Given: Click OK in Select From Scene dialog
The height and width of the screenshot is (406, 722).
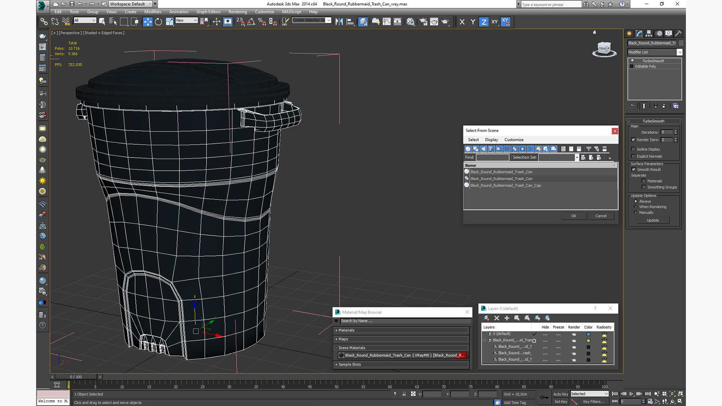Looking at the screenshot, I should click(573, 216).
